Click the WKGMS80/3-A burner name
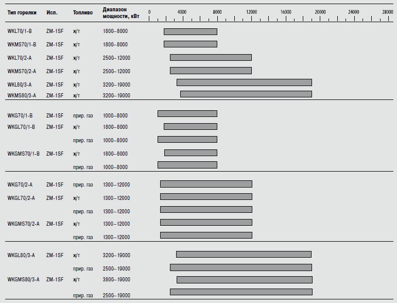Viewport: 397px width, 303px height. tap(23, 279)
